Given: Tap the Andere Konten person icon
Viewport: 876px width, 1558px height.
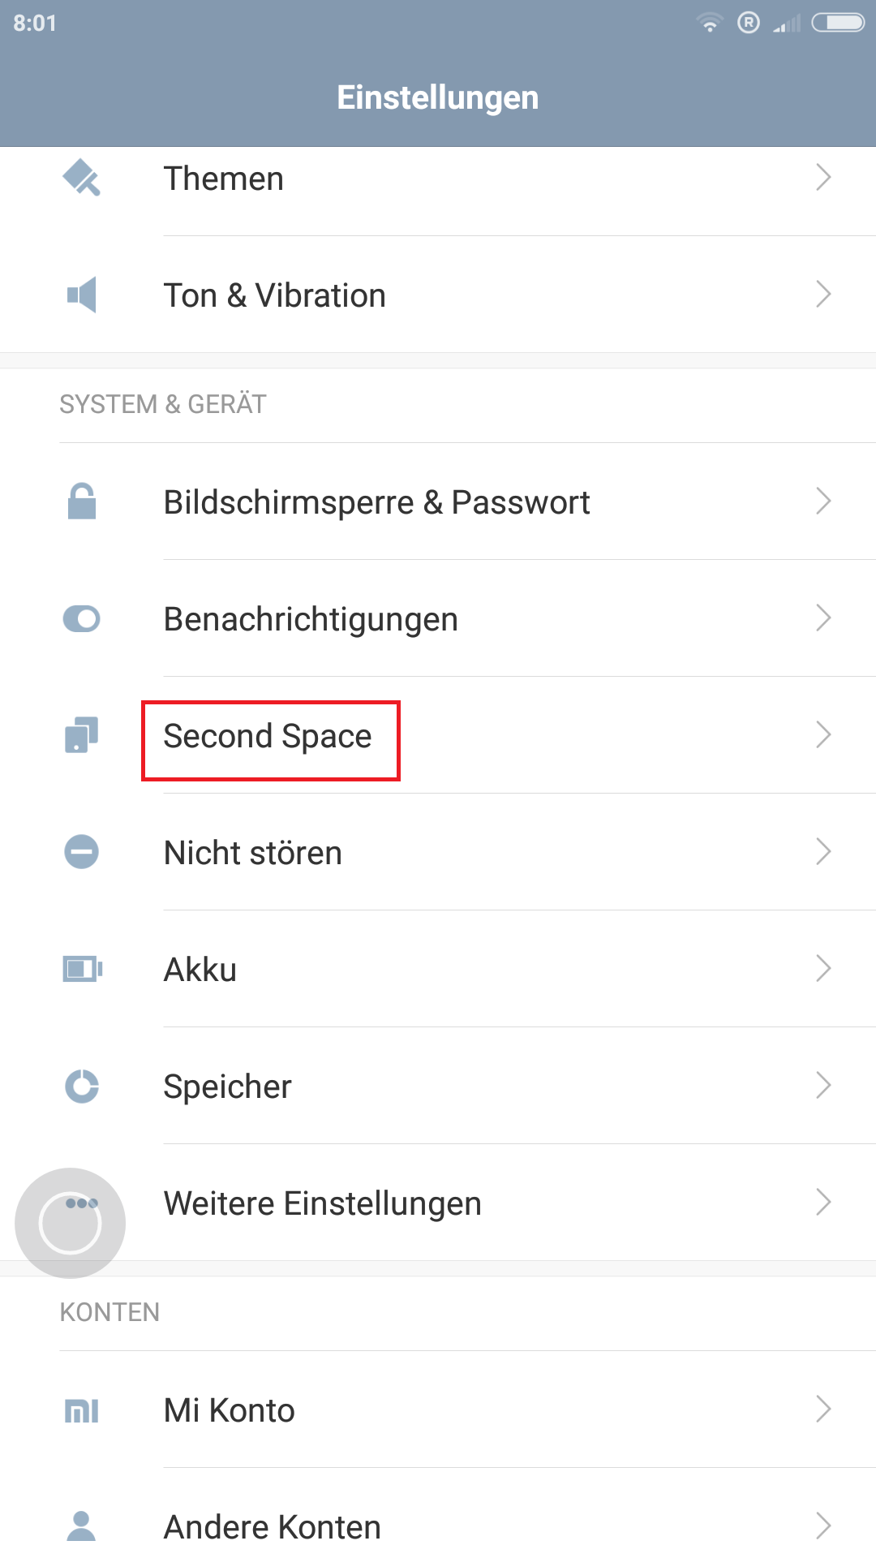Looking at the screenshot, I should coord(81,1526).
